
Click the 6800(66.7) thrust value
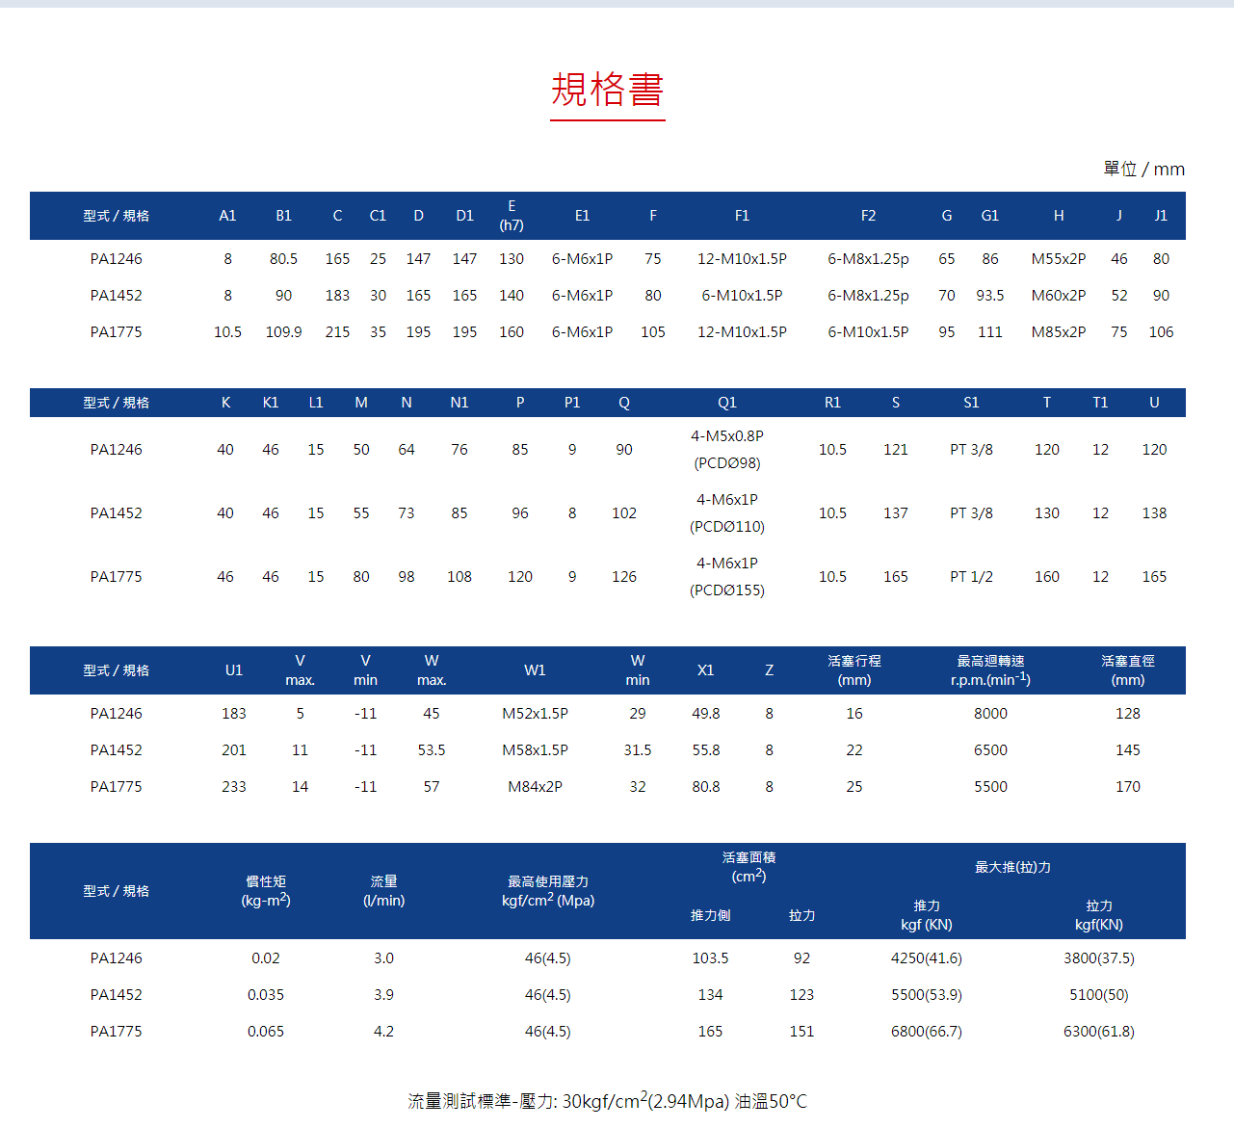(926, 1032)
